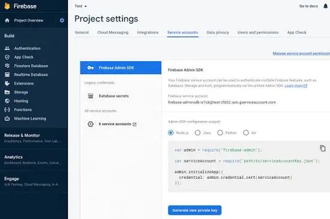
Task: Click the service accounts circular icon
Action: click(x=91, y=124)
